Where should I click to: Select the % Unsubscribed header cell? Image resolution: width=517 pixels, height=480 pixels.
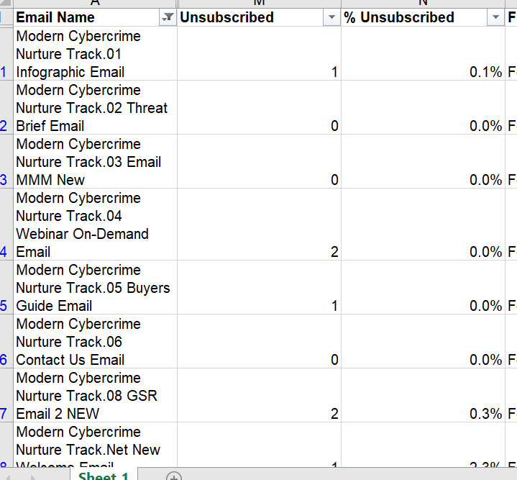[x=423, y=17]
